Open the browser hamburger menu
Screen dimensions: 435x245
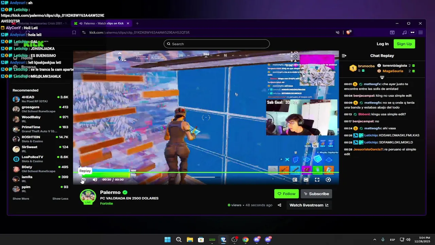tap(420, 33)
